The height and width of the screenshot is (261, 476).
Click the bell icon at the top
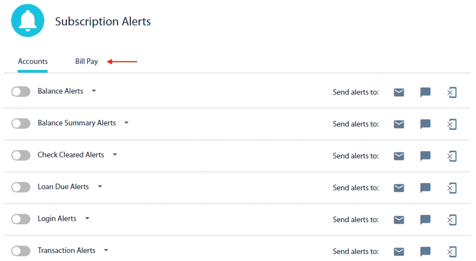pyautogui.click(x=27, y=20)
